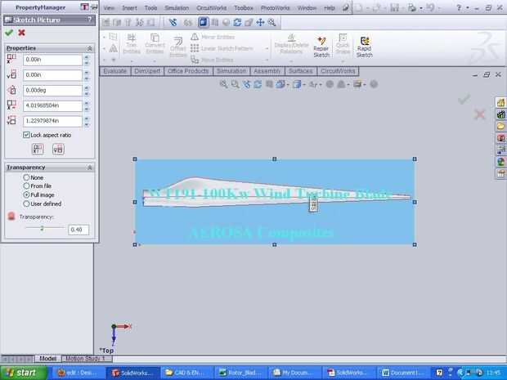Open the Insert menu
Image resolution: width=507 pixels, height=380 pixels.
coord(129,7)
